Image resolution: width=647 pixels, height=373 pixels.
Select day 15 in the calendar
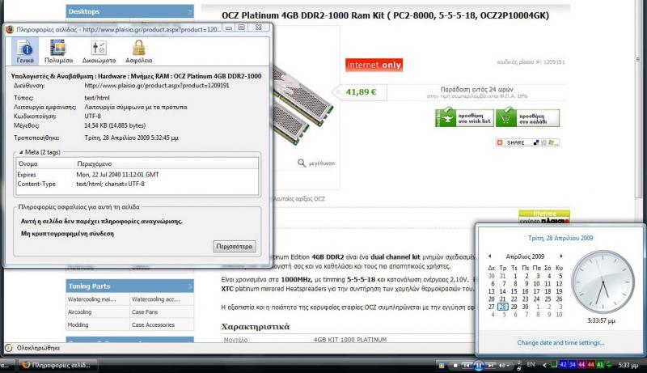pyautogui.click(x=514, y=291)
